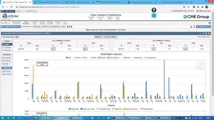Open Option Greeks in the sidebar
The width and height of the screenshot is (214, 120).
[x=7, y=74]
